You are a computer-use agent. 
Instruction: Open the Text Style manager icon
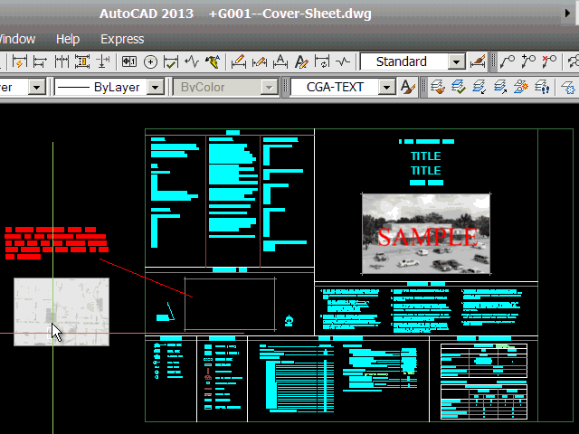(x=408, y=87)
